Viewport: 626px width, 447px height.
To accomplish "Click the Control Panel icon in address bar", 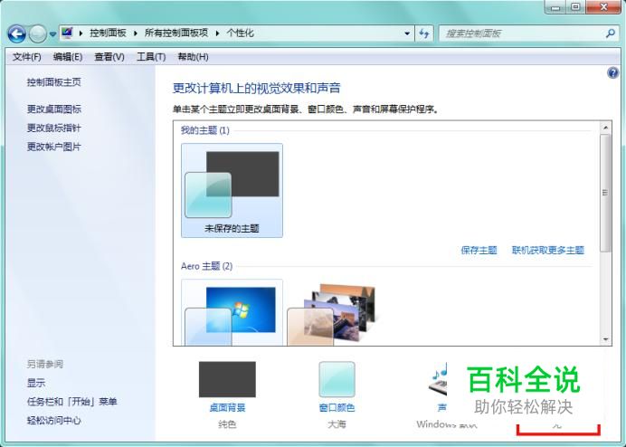I will (67, 33).
